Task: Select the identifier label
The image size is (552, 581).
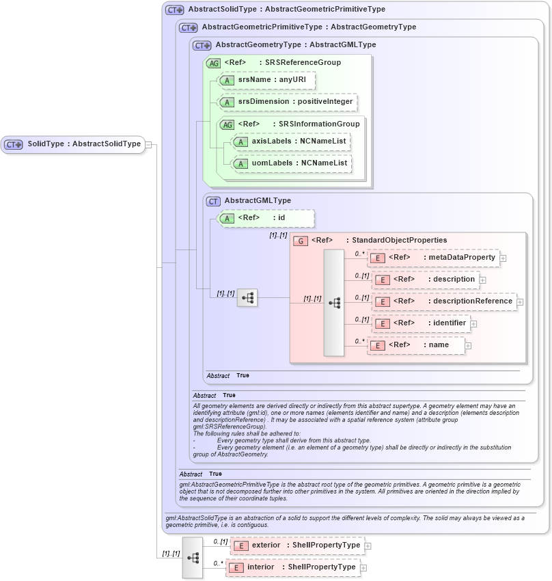Action: (x=450, y=323)
